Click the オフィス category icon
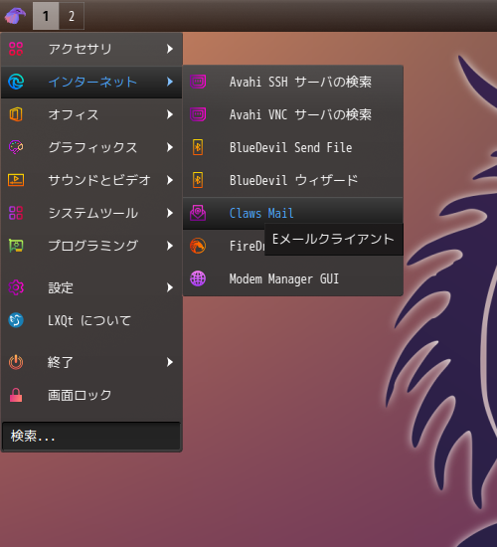This screenshot has height=547, width=497. tap(16, 114)
